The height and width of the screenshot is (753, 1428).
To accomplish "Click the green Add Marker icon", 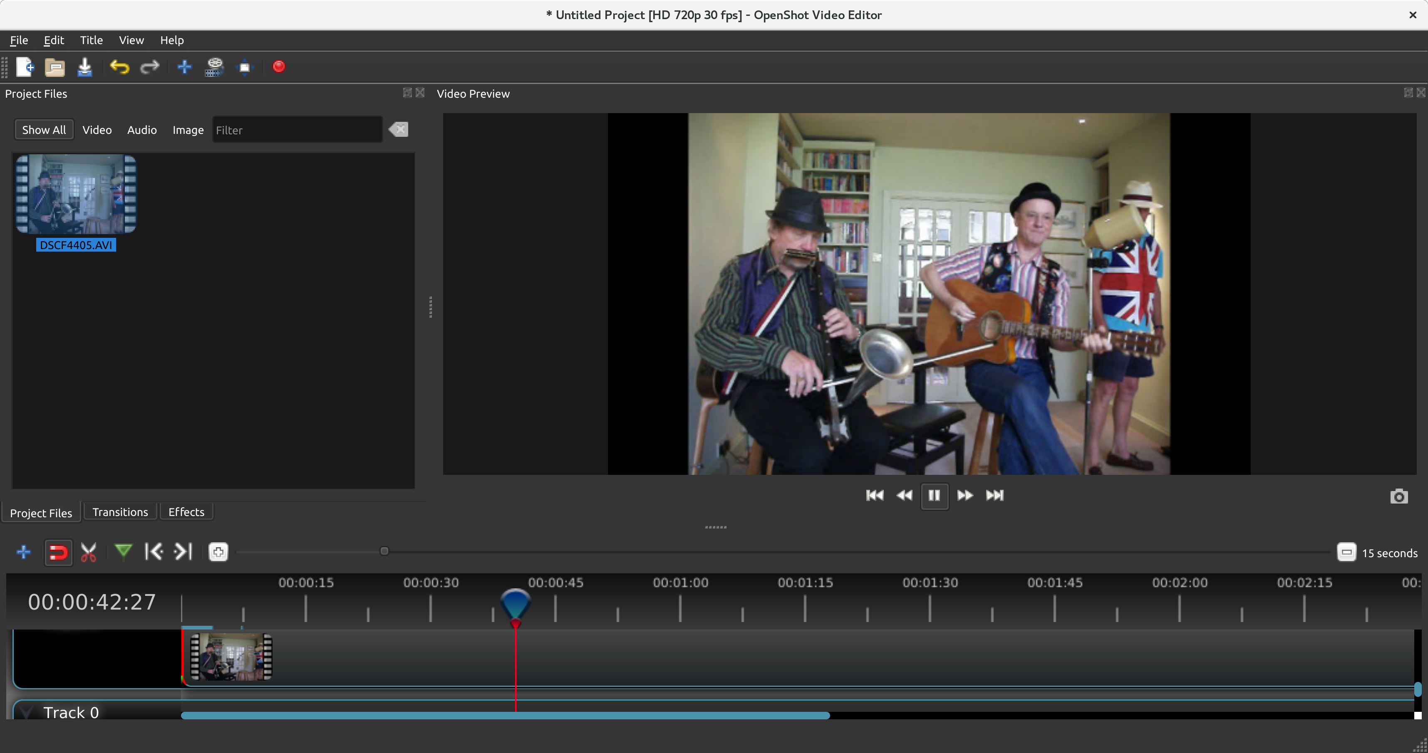I will pos(123,552).
